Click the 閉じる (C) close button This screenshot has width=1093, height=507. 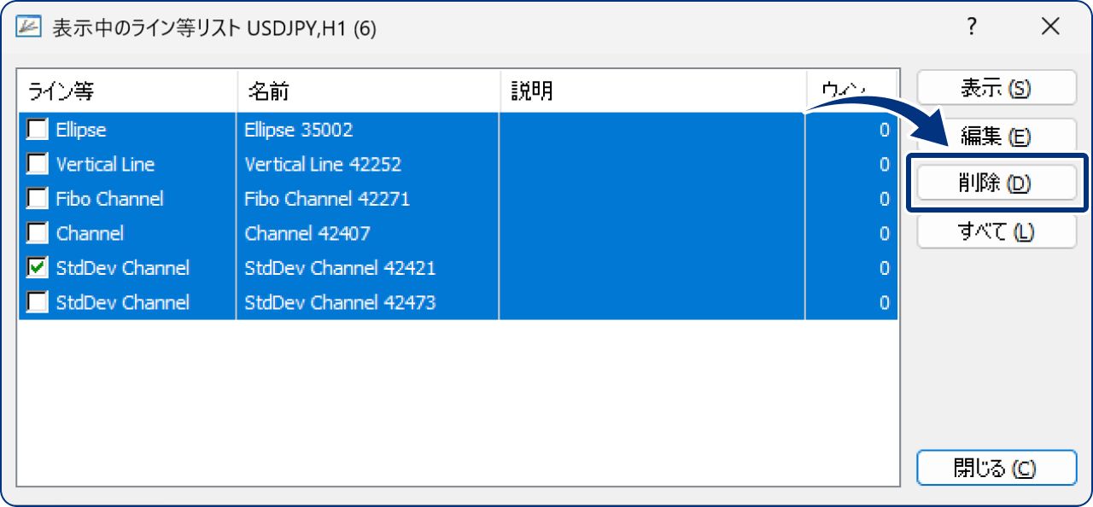pyautogui.click(x=996, y=469)
